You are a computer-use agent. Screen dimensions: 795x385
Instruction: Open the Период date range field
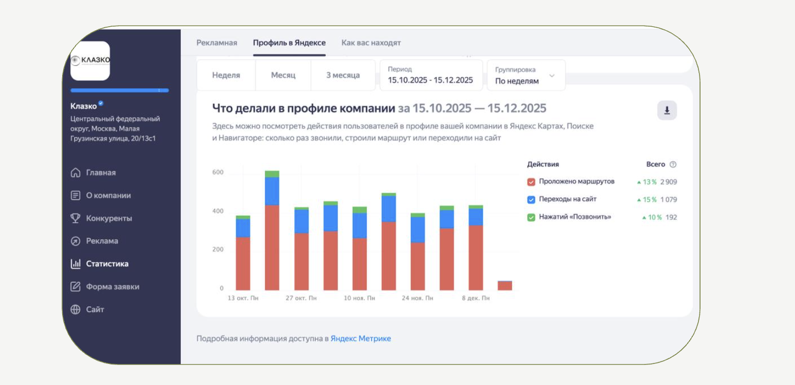click(x=431, y=75)
